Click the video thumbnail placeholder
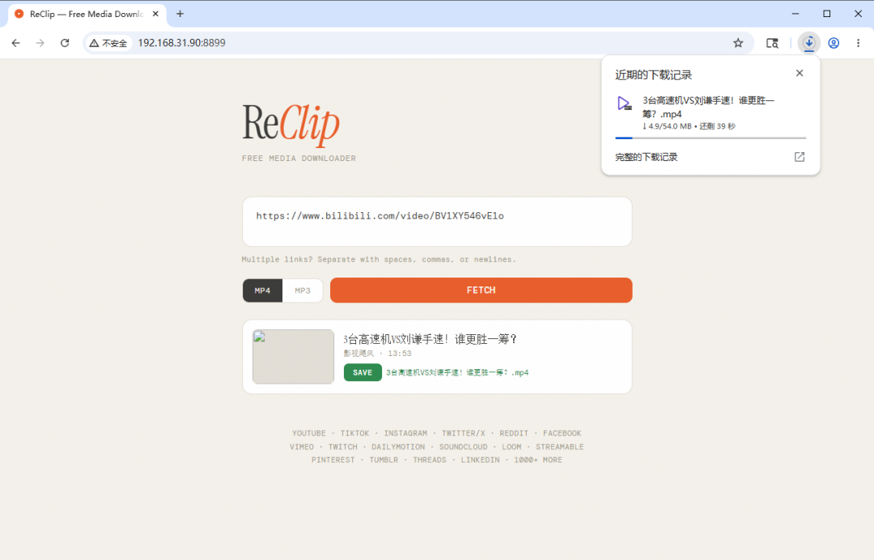This screenshot has width=874, height=560. [x=293, y=357]
